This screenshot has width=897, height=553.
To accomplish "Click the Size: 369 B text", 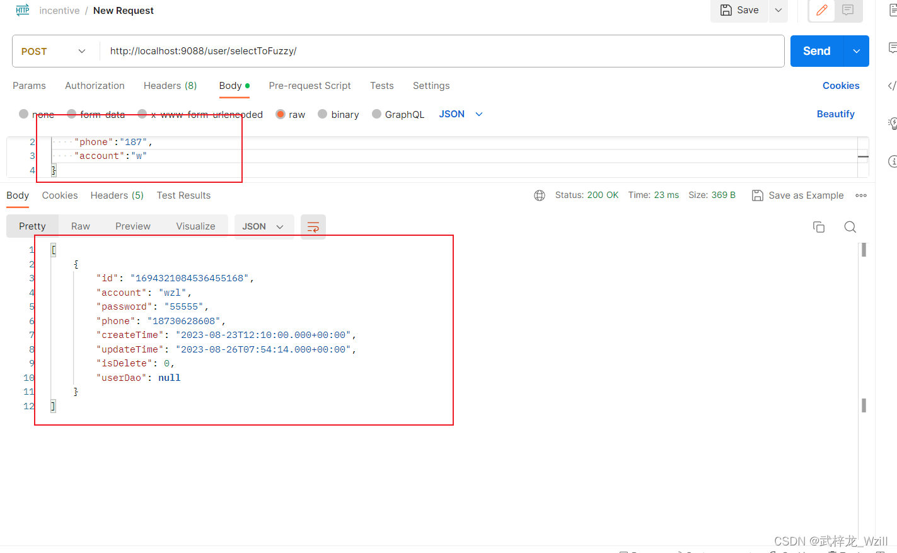I will 712,195.
